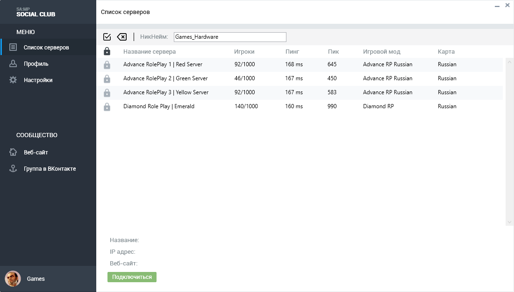Screen dimensions: 514x292
Task: Click the profile person icon in the sidebar
Action: pos(13,63)
